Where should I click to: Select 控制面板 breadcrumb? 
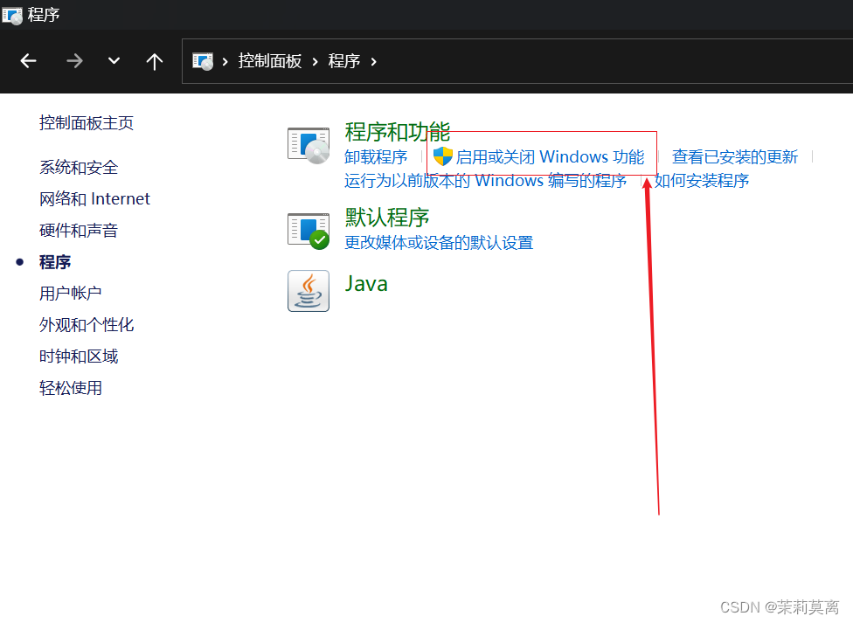click(x=270, y=61)
